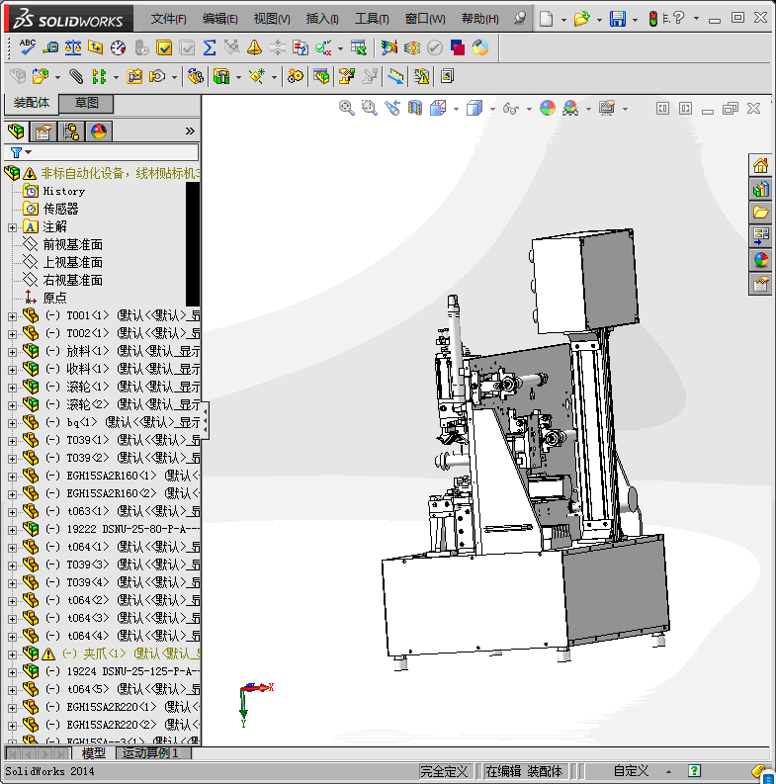This screenshot has height=784, width=776.
Task: Select the 前视基准面 plane item
Action: (72, 244)
